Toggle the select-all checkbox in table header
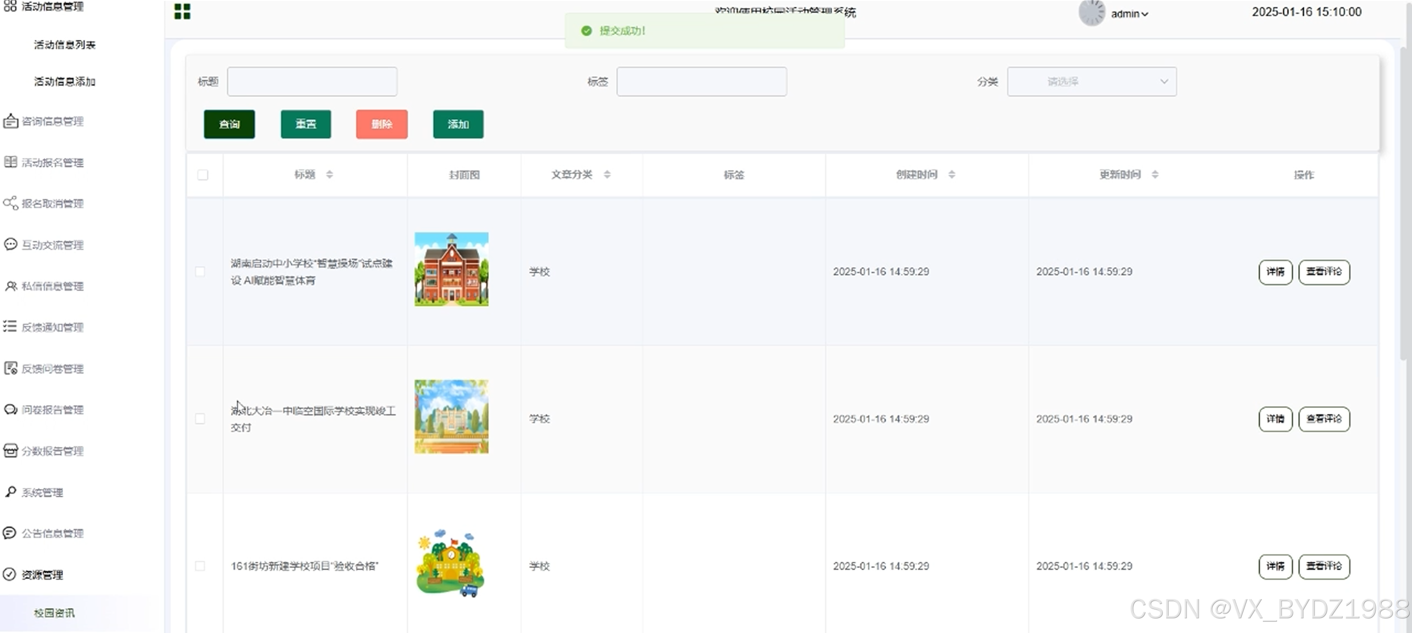This screenshot has width=1412, height=633. click(203, 175)
